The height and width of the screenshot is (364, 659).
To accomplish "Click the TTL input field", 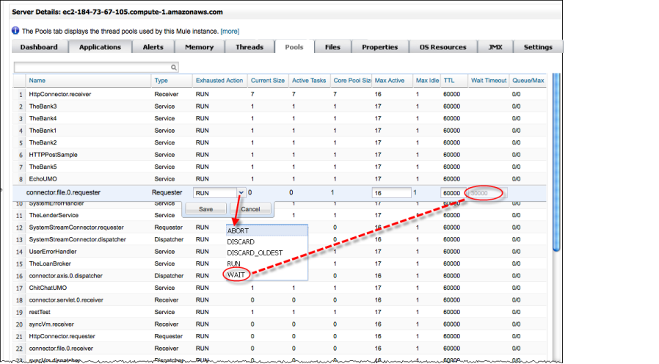I will [x=451, y=193].
